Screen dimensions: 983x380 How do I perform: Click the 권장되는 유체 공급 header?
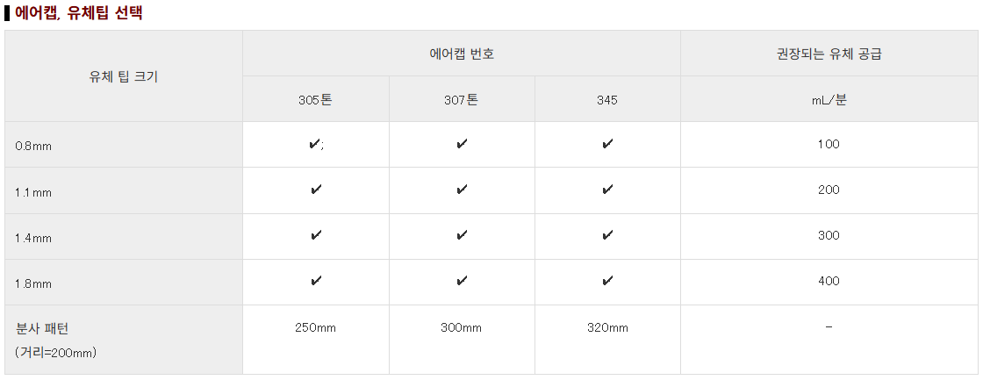[x=829, y=54]
